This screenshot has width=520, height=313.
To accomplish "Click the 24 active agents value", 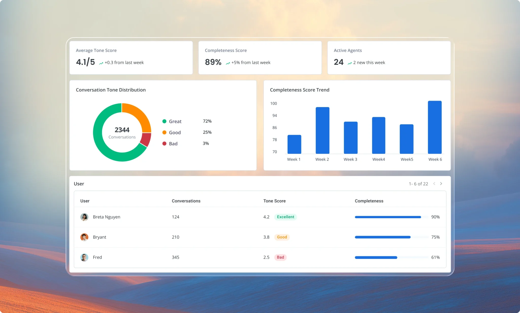I will click(x=338, y=62).
